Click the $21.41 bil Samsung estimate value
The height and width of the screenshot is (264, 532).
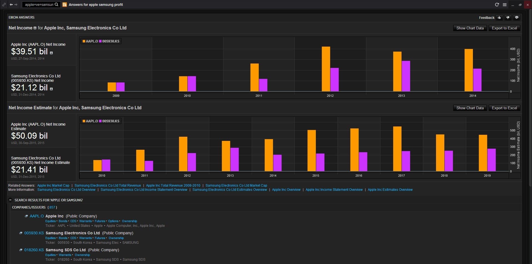pos(29,169)
